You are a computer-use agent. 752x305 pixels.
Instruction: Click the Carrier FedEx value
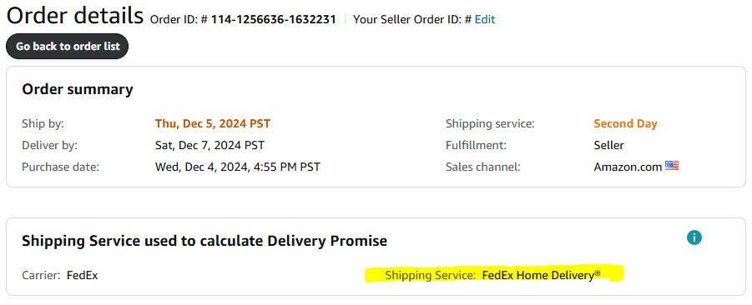pyautogui.click(x=82, y=275)
